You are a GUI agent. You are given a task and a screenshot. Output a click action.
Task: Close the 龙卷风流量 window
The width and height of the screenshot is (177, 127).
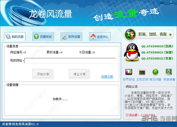coord(171,2)
